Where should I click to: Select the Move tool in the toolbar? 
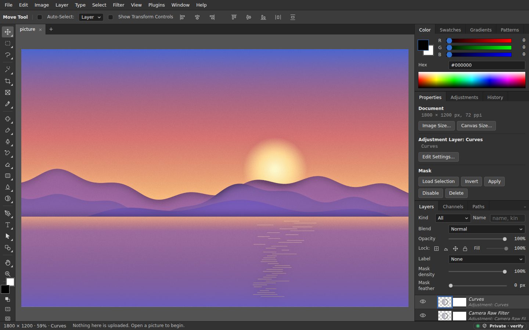click(7, 32)
